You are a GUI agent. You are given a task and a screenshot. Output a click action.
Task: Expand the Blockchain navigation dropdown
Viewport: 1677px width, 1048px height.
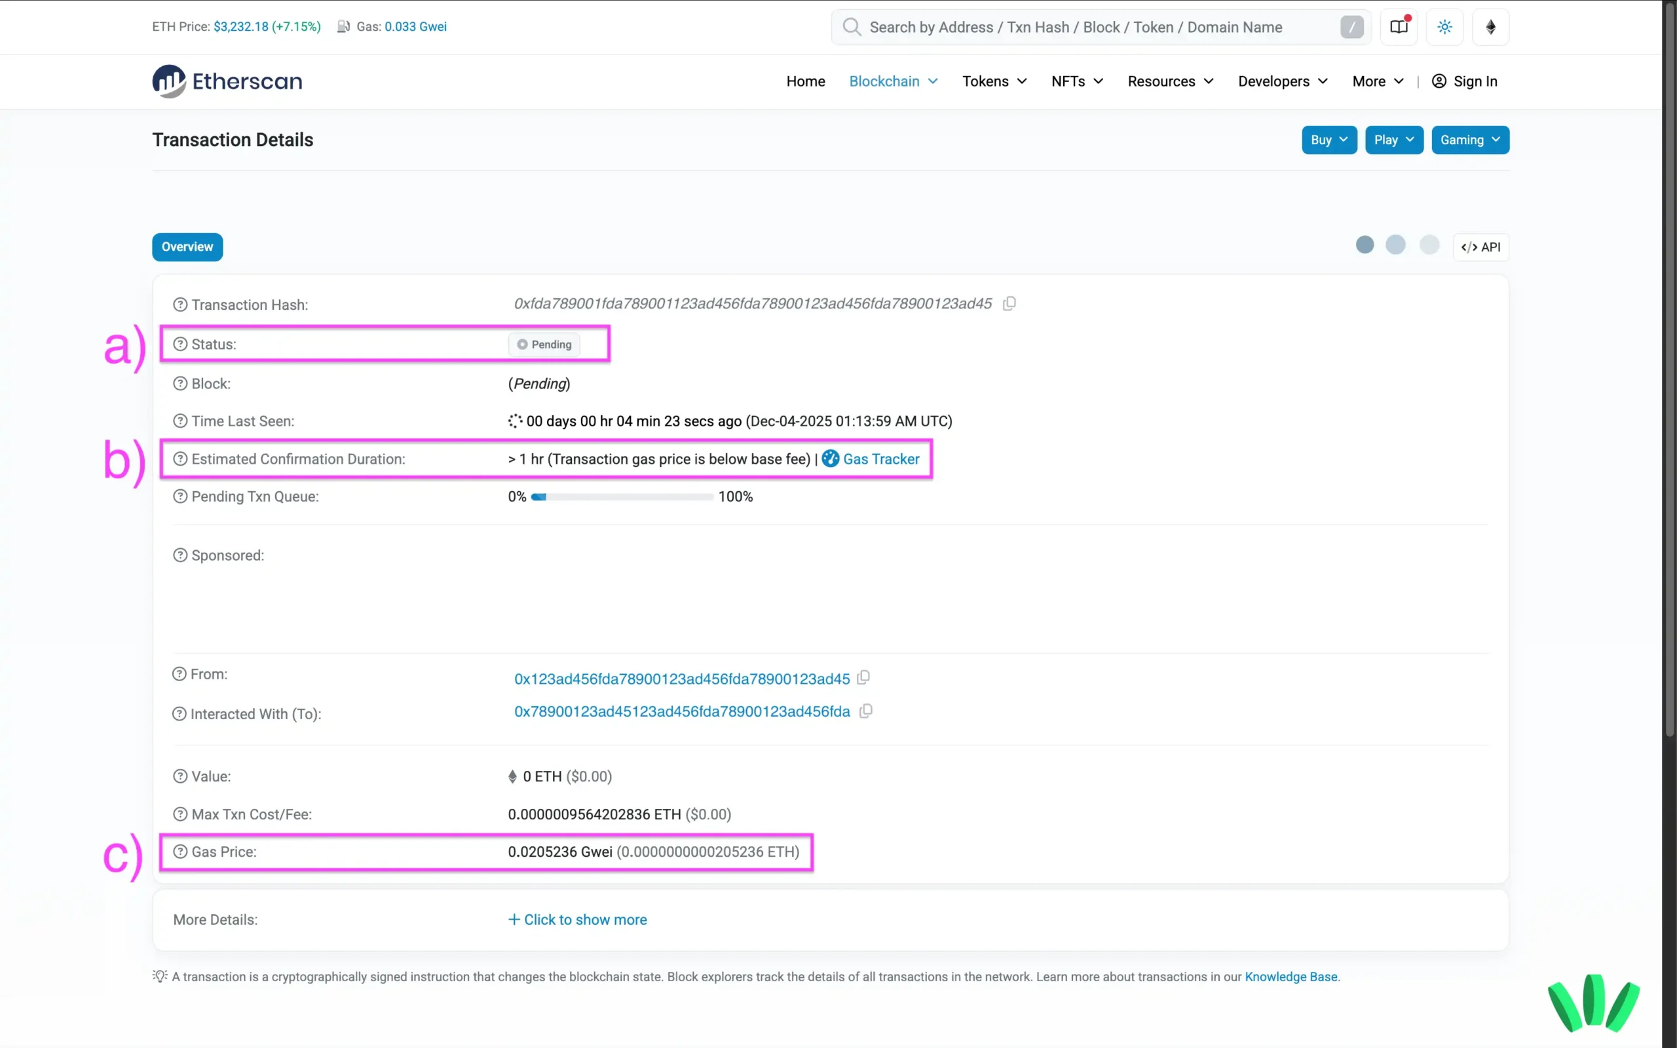(x=893, y=81)
